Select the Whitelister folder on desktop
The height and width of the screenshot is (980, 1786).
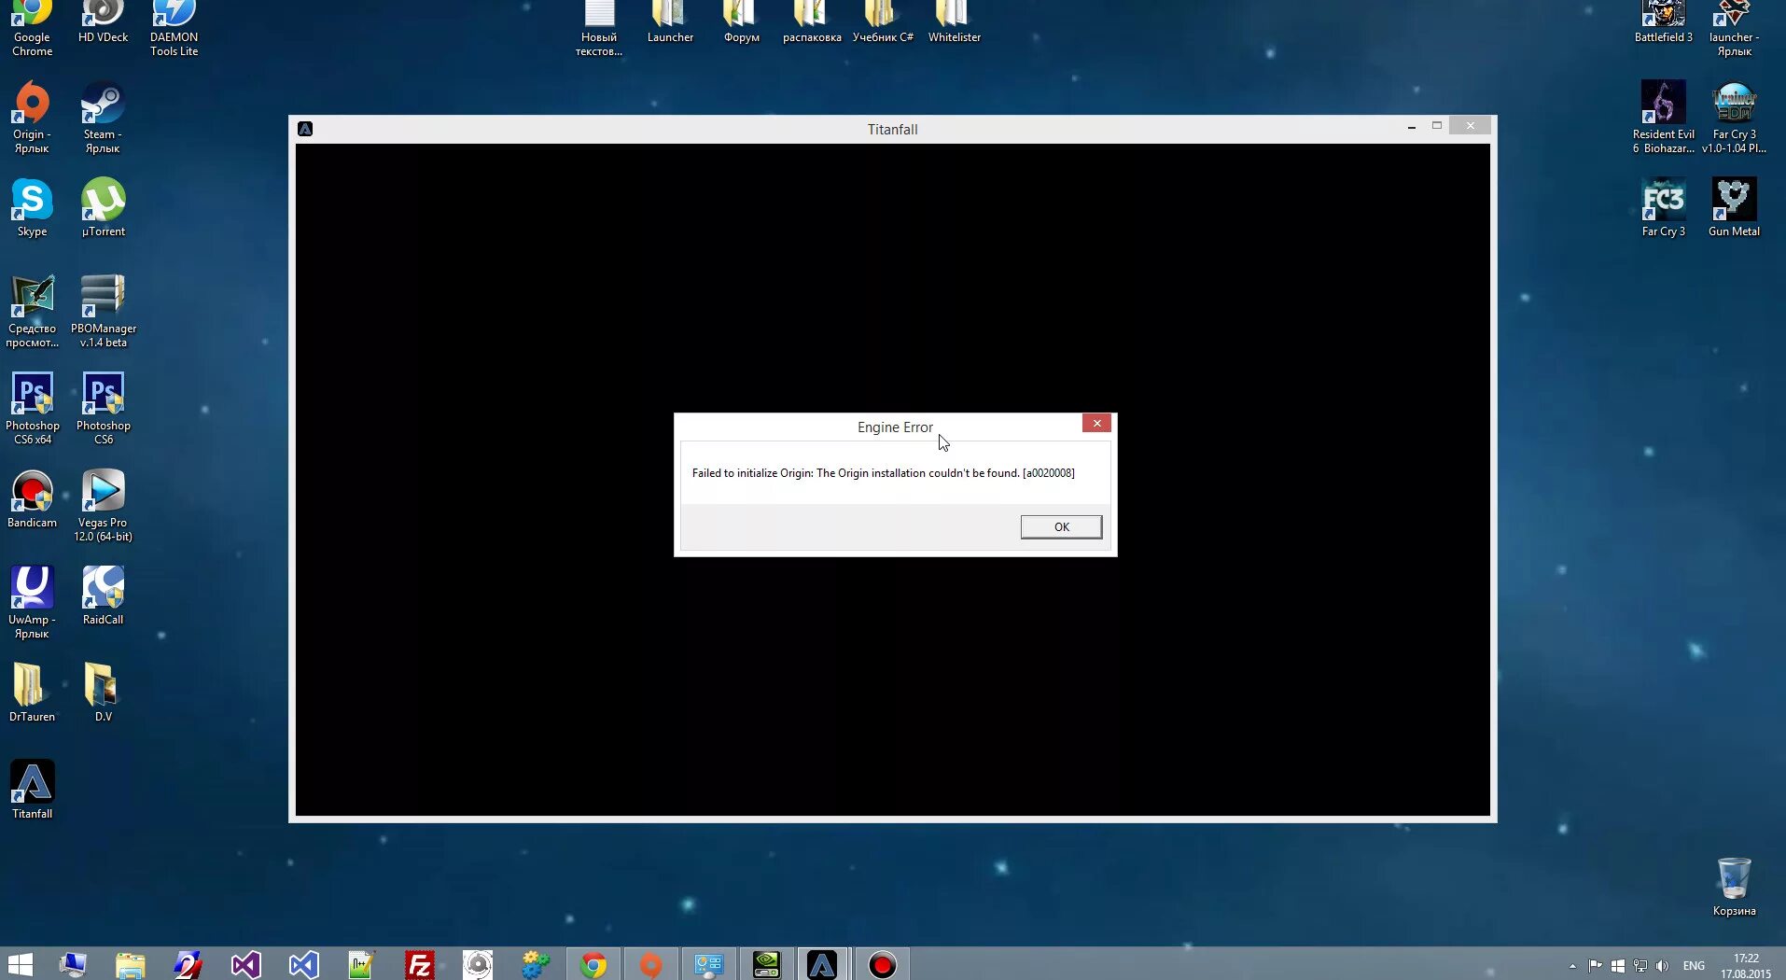[x=954, y=22]
